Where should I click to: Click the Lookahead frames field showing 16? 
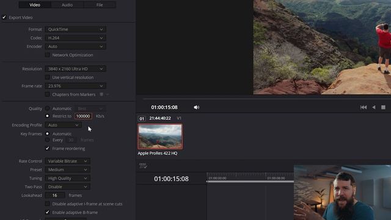pyautogui.click(x=55, y=196)
